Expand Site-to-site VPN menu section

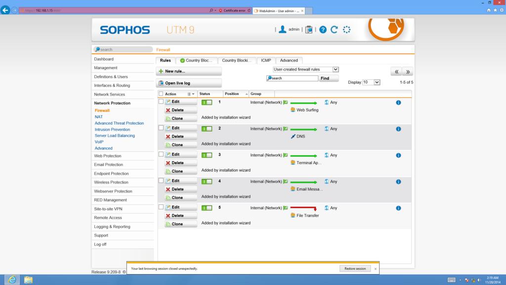108,209
